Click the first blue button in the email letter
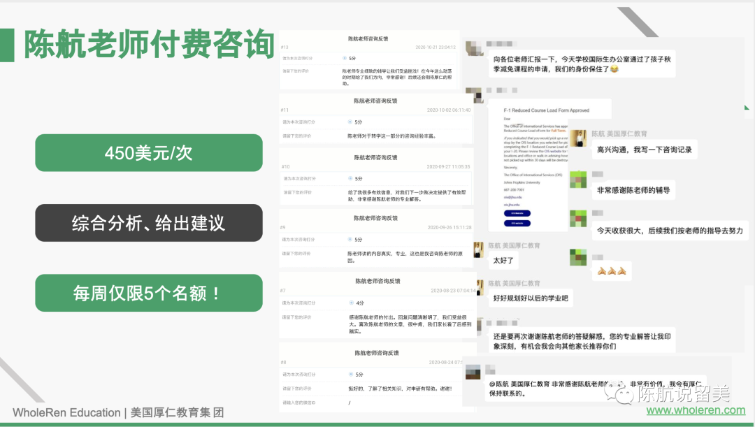The height and width of the screenshot is (427, 755). coord(517,212)
